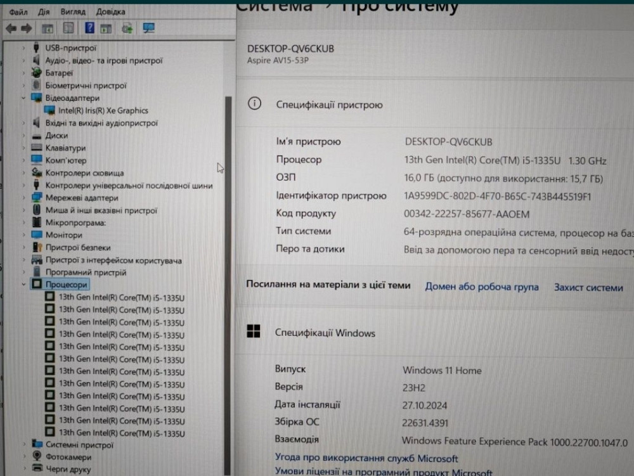This screenshot has width=634, height=476.
Task: Click the Біометричні пристрої fingerprint icon
Action: 37,86
